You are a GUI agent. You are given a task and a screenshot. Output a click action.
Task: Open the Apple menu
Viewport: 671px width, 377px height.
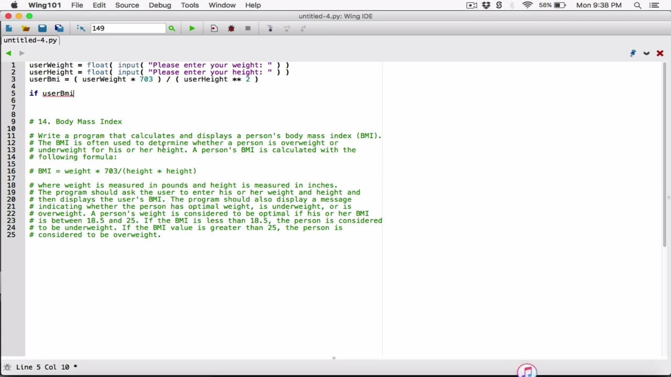point(14,5)
